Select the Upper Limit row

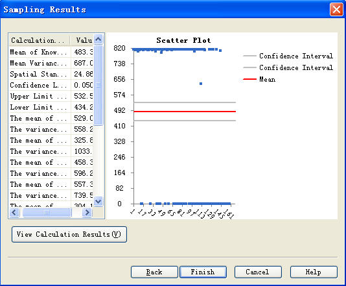click(x=51, y=96)
